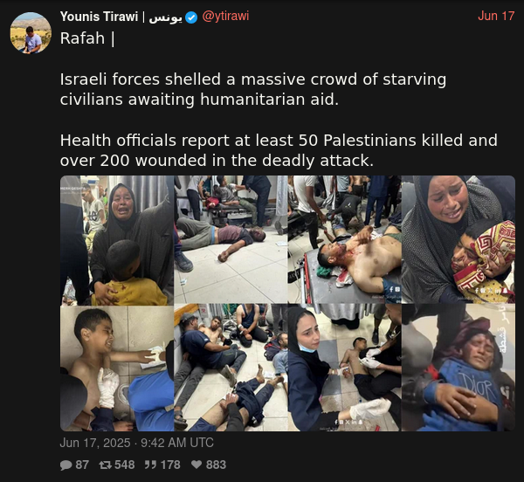Open the photo of woman in black with child in yellow
The width and height of the screenshot is (524, 482).
[117, 240]
